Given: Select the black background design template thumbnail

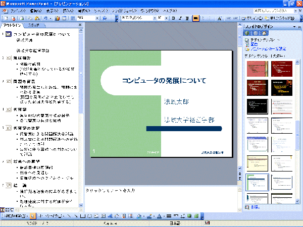Looking at the screenshot, I should (x=258, y=106).
